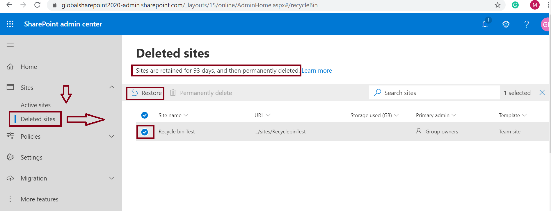Screen dimensions: 551x211
Task: Open Active sites page
Action: 35,105
